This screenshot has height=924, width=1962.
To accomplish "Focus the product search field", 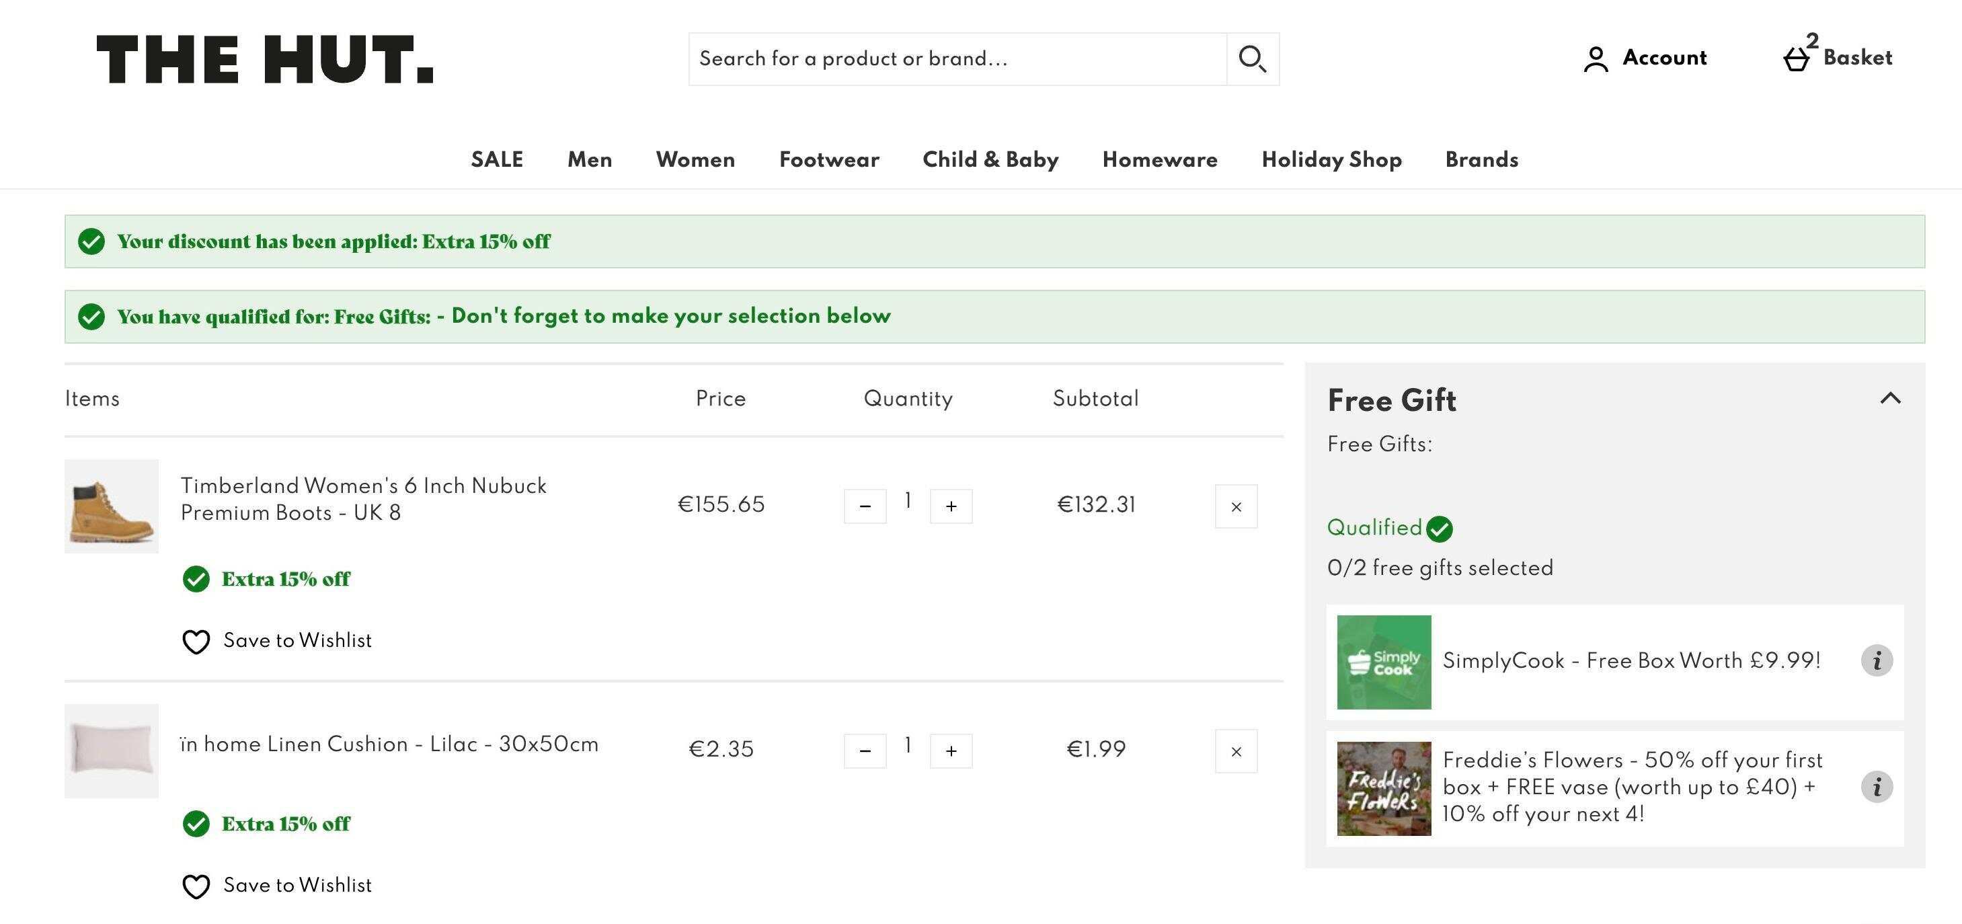I will [957, 59].
